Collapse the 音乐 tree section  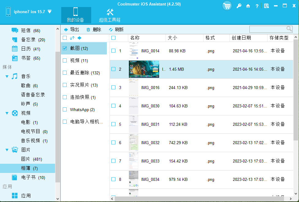[x=7, y=77]
